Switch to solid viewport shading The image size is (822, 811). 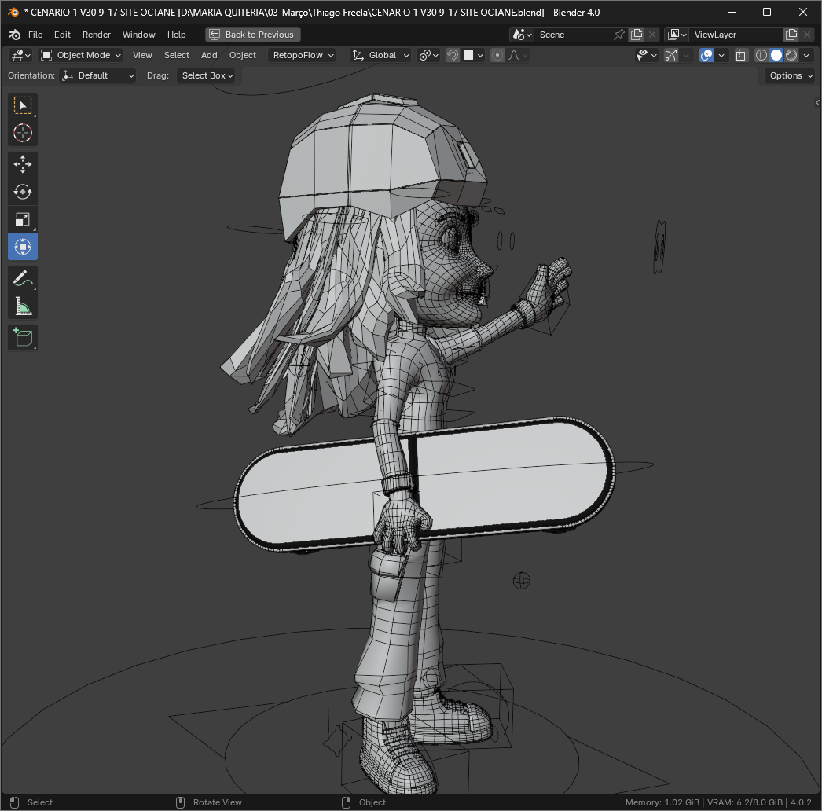[776, 55]
